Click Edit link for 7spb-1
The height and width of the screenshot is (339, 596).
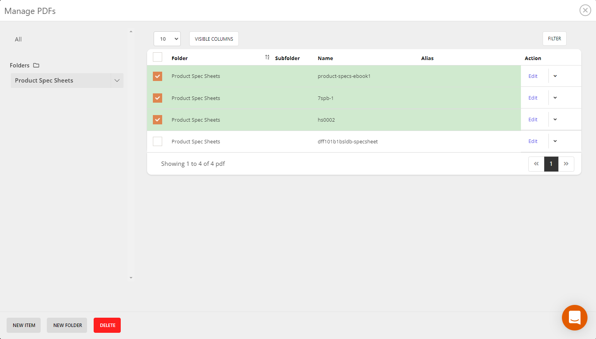click(533, 98)
